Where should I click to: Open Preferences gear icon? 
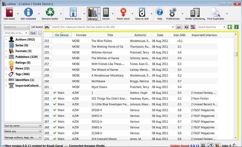173,12
